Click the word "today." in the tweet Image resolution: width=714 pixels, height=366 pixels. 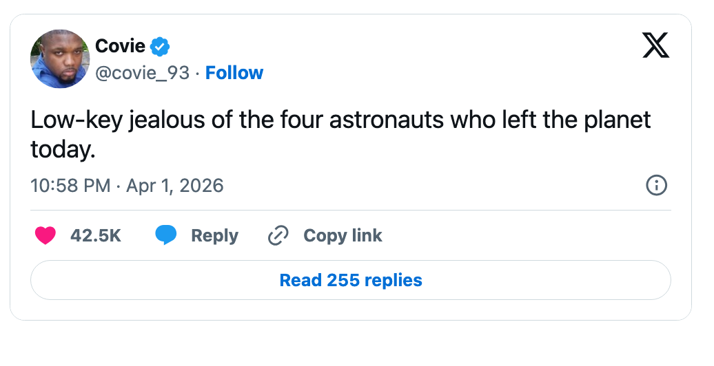63,149
